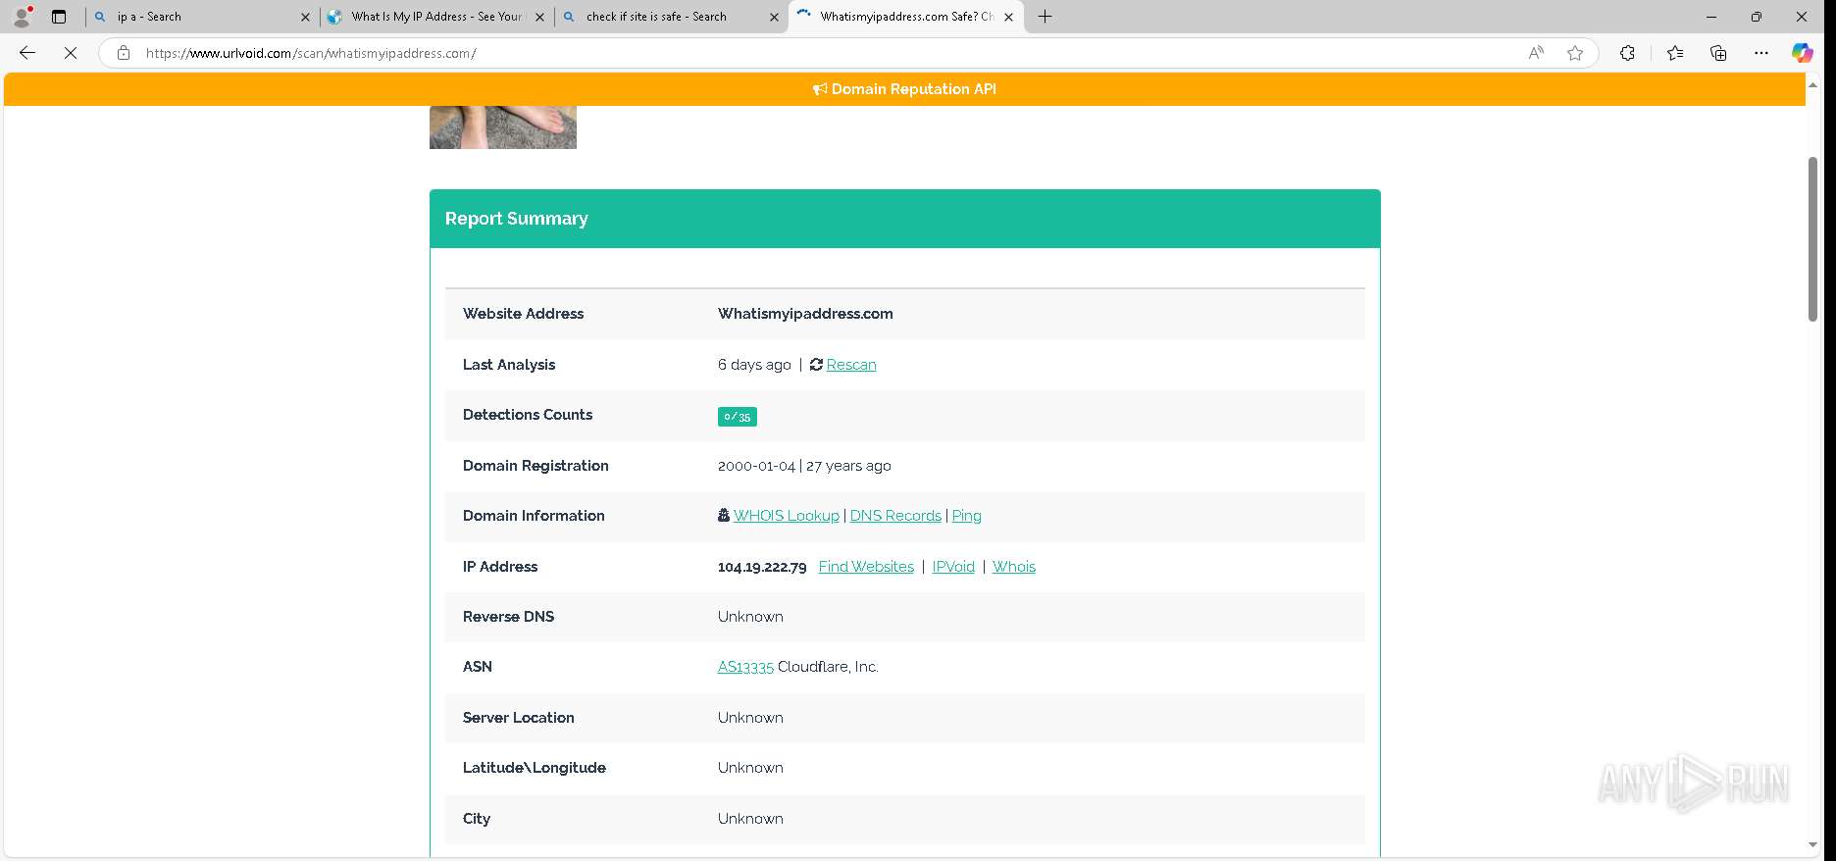Close the 'ip a - Search' tab
The width and height of the screenshot is (1836, 861).
(305, 17)
